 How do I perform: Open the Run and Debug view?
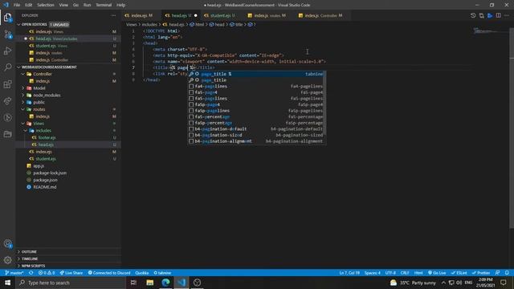pyautogui.click(x=7, y=51)
